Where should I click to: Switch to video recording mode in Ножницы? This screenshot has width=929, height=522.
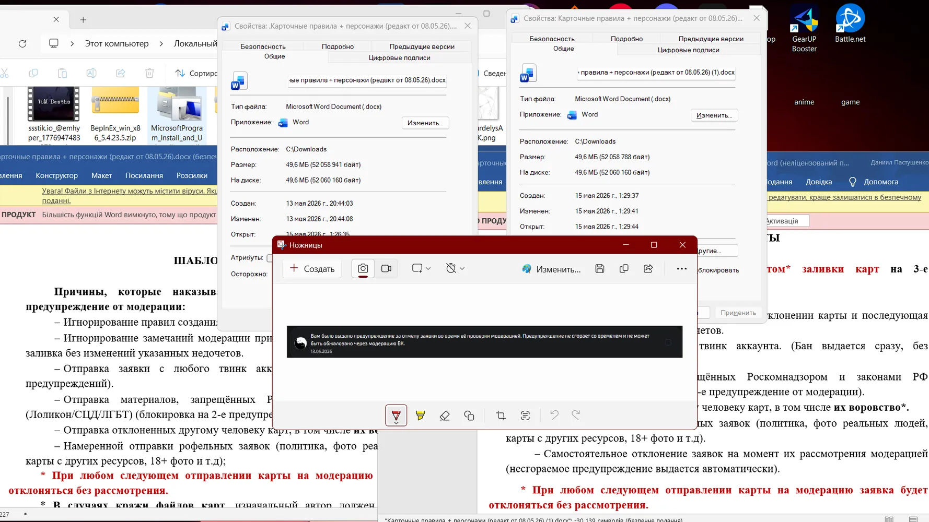(386, 268)
